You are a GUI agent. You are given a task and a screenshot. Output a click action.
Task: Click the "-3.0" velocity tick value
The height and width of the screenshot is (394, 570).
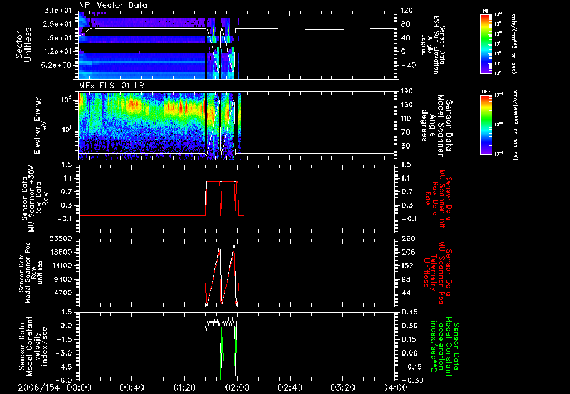click(65, 353)
